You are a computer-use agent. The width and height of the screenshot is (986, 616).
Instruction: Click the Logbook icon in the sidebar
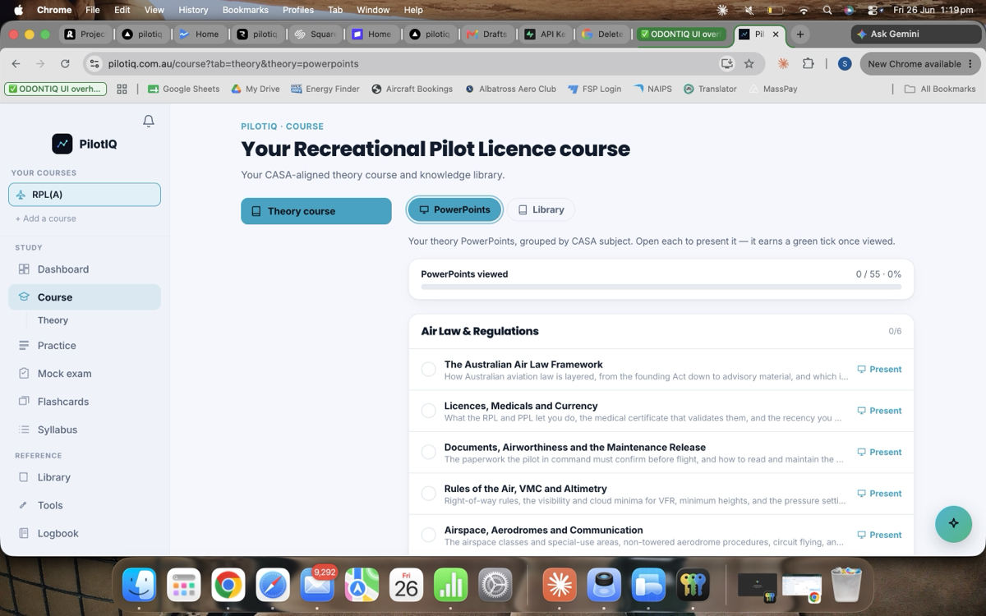(x=24, y=533)
